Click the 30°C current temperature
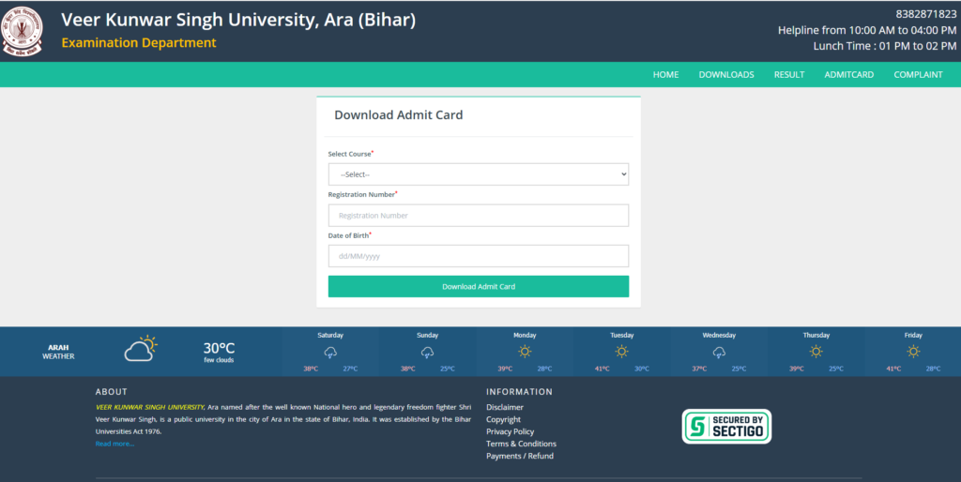Viewport: 961px width, 482px height. click(219, 349)
